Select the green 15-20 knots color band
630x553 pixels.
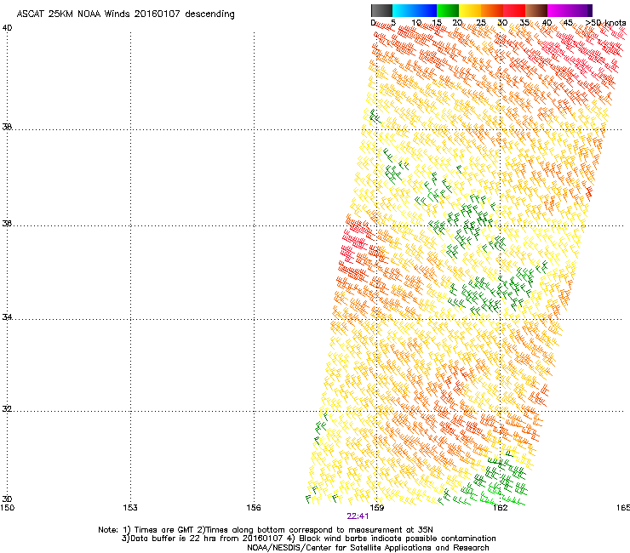[448, 10]
